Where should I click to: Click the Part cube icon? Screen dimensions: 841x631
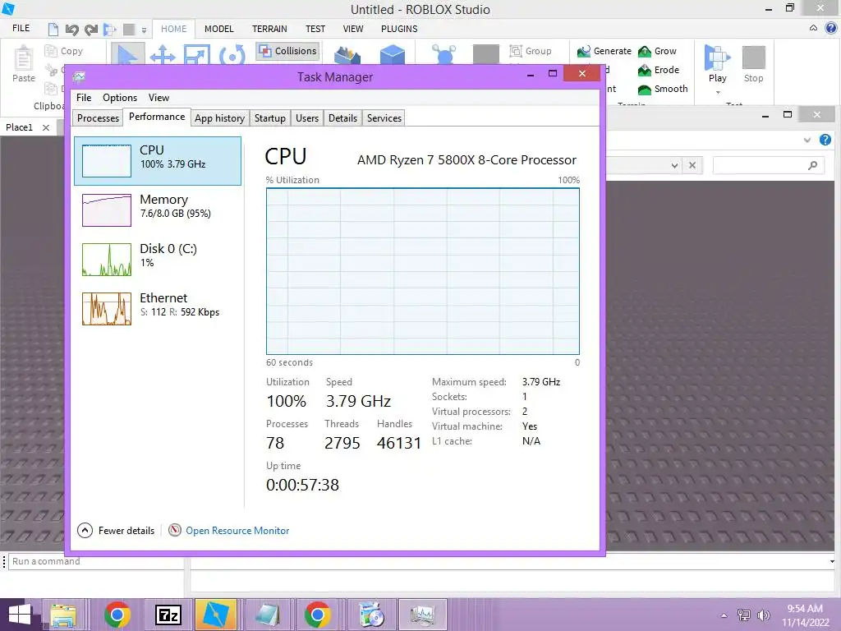(x=392, y=55)
